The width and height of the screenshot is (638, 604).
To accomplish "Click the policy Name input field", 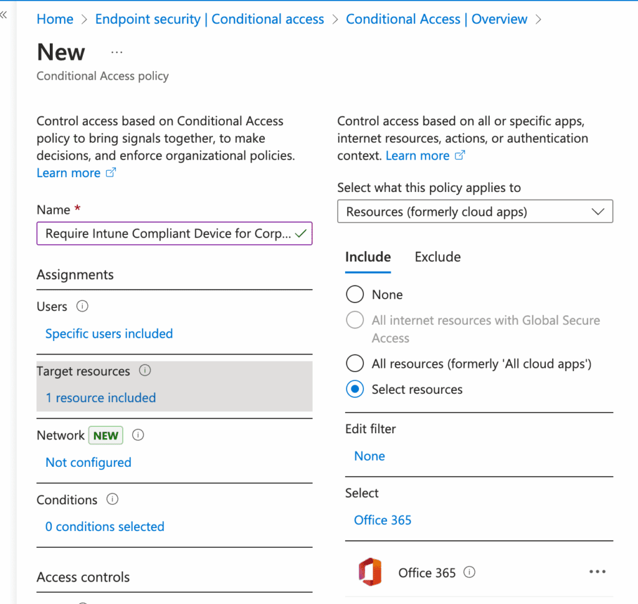I will (x=168, y=234).
